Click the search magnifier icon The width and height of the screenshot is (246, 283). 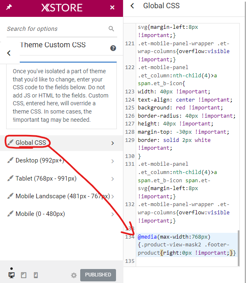pyautogui.click(x=111, y=28)
